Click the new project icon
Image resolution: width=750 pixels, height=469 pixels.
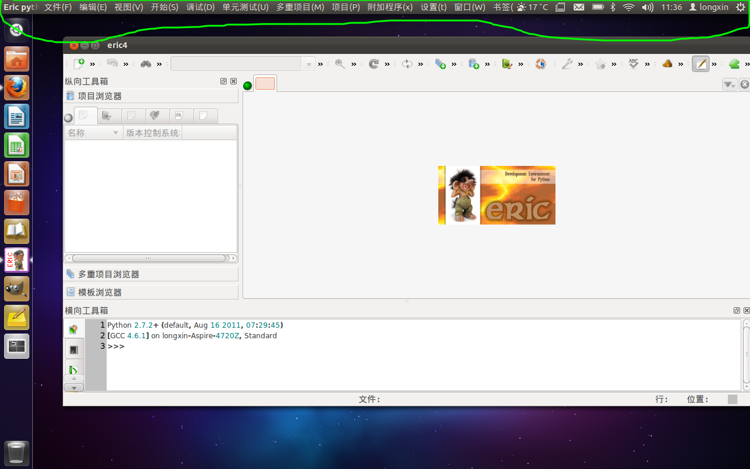(x=474, y=64)
